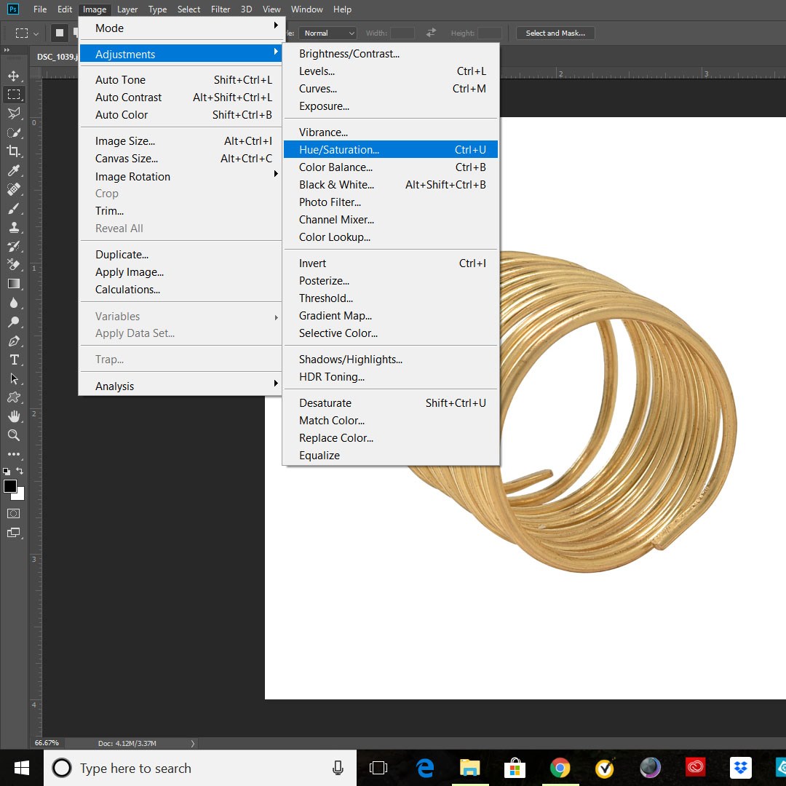786x786 pixels.
Task: Activate the Crop tool
Action: coord(13,151)
